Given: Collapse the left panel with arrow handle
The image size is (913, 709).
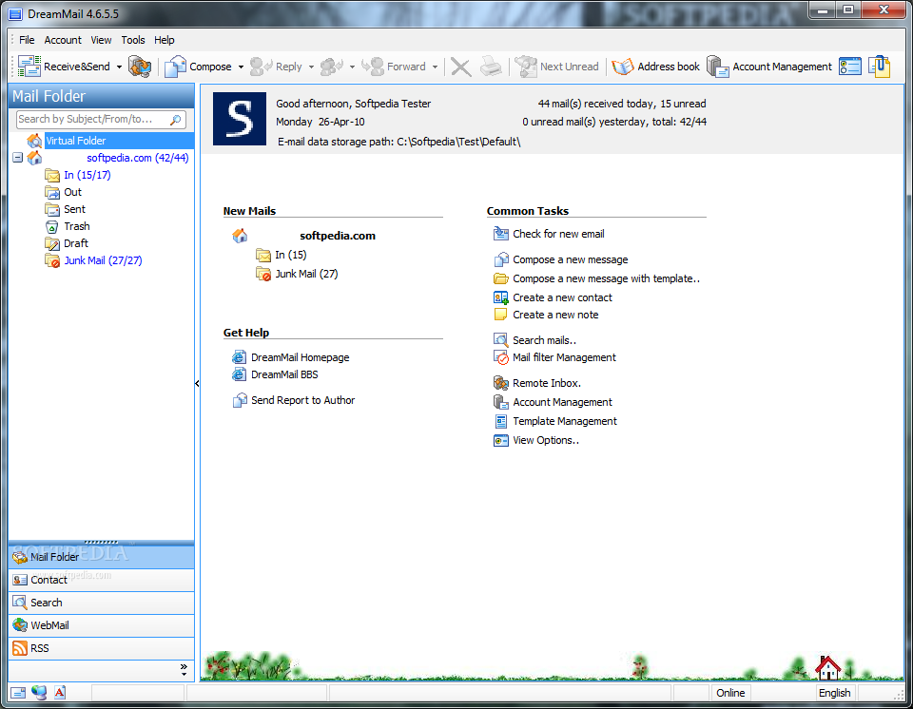Looking at the screenshot, I should click(x=197, y=384).
